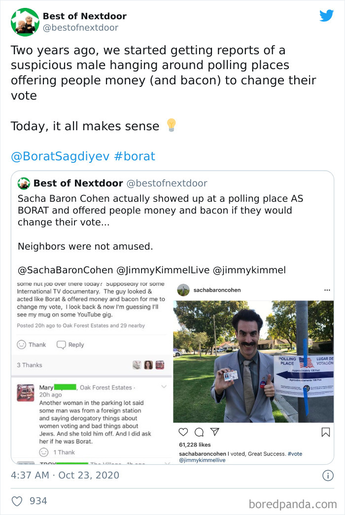345x515 pixels.
Task: Save the Instagram post with bookmark icon
Action: [325, 432]
